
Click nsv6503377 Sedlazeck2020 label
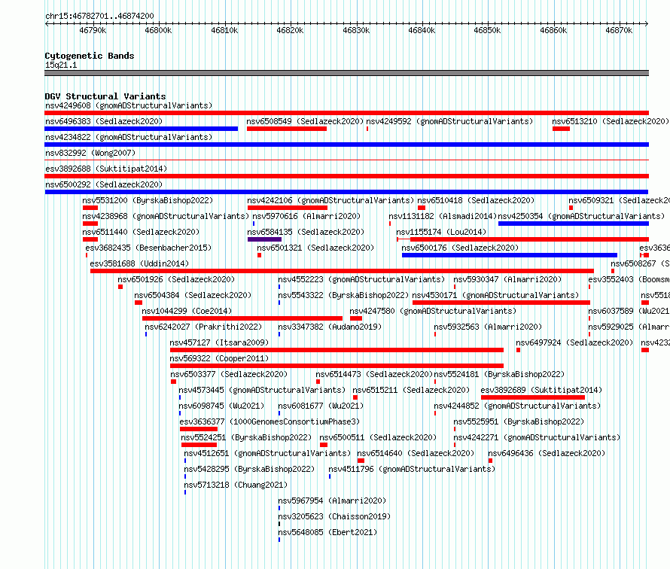pos(229,374)
